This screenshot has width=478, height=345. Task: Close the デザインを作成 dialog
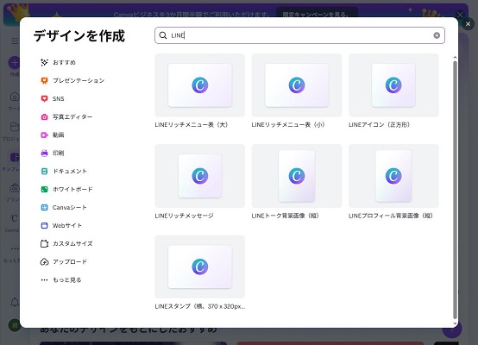tap(468, 24)
